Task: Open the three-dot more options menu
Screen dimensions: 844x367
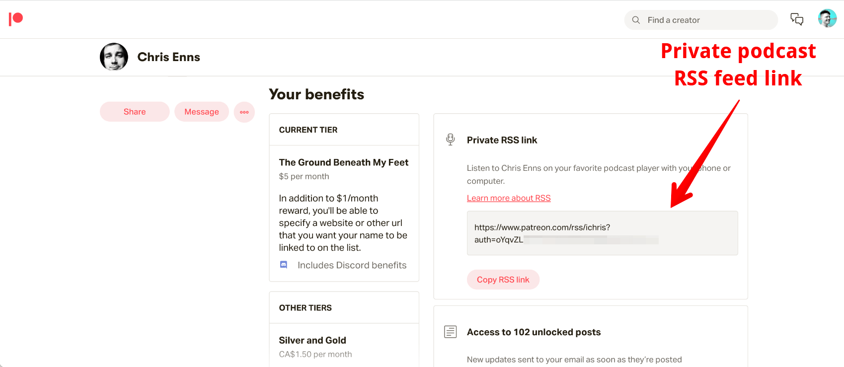Action: [x=244, y=112]
